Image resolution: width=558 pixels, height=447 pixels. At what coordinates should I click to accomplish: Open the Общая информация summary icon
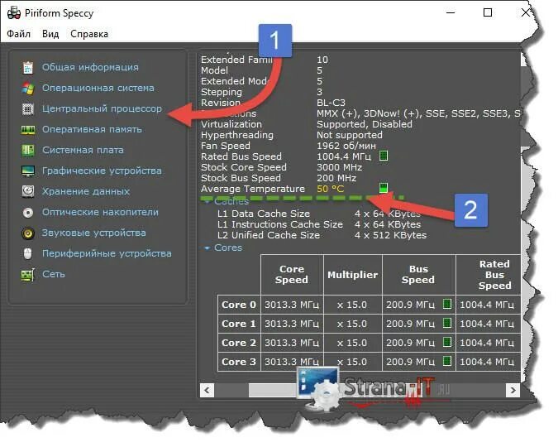coord(28,67)
